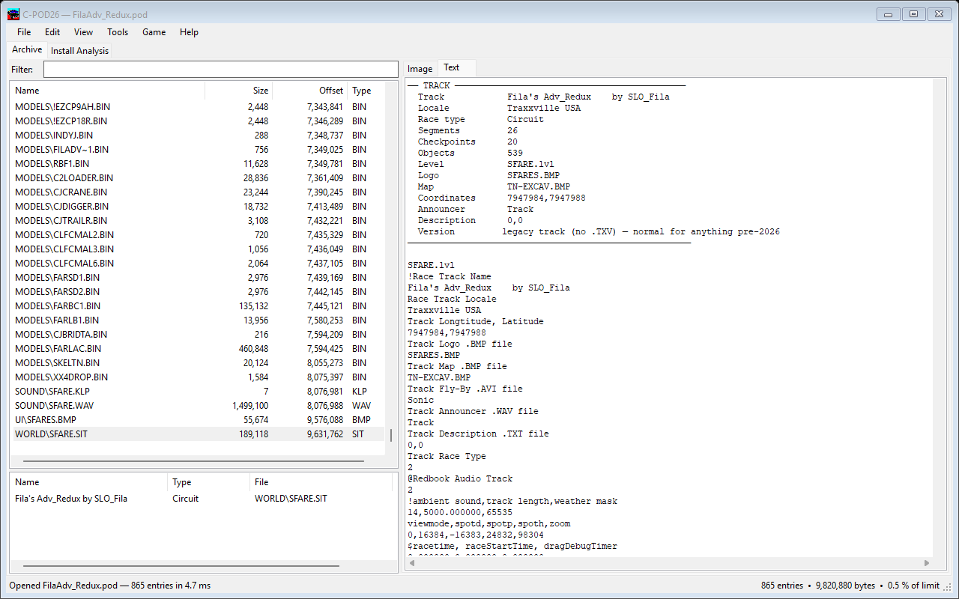Switch to the Archive tab

pyautogui.click(x=27, y=49)
